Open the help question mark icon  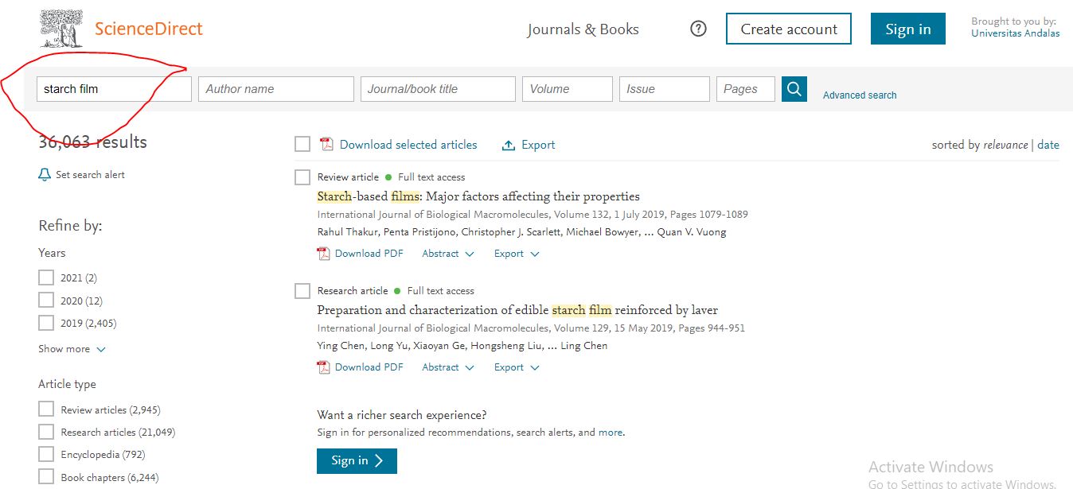[698, 29]
